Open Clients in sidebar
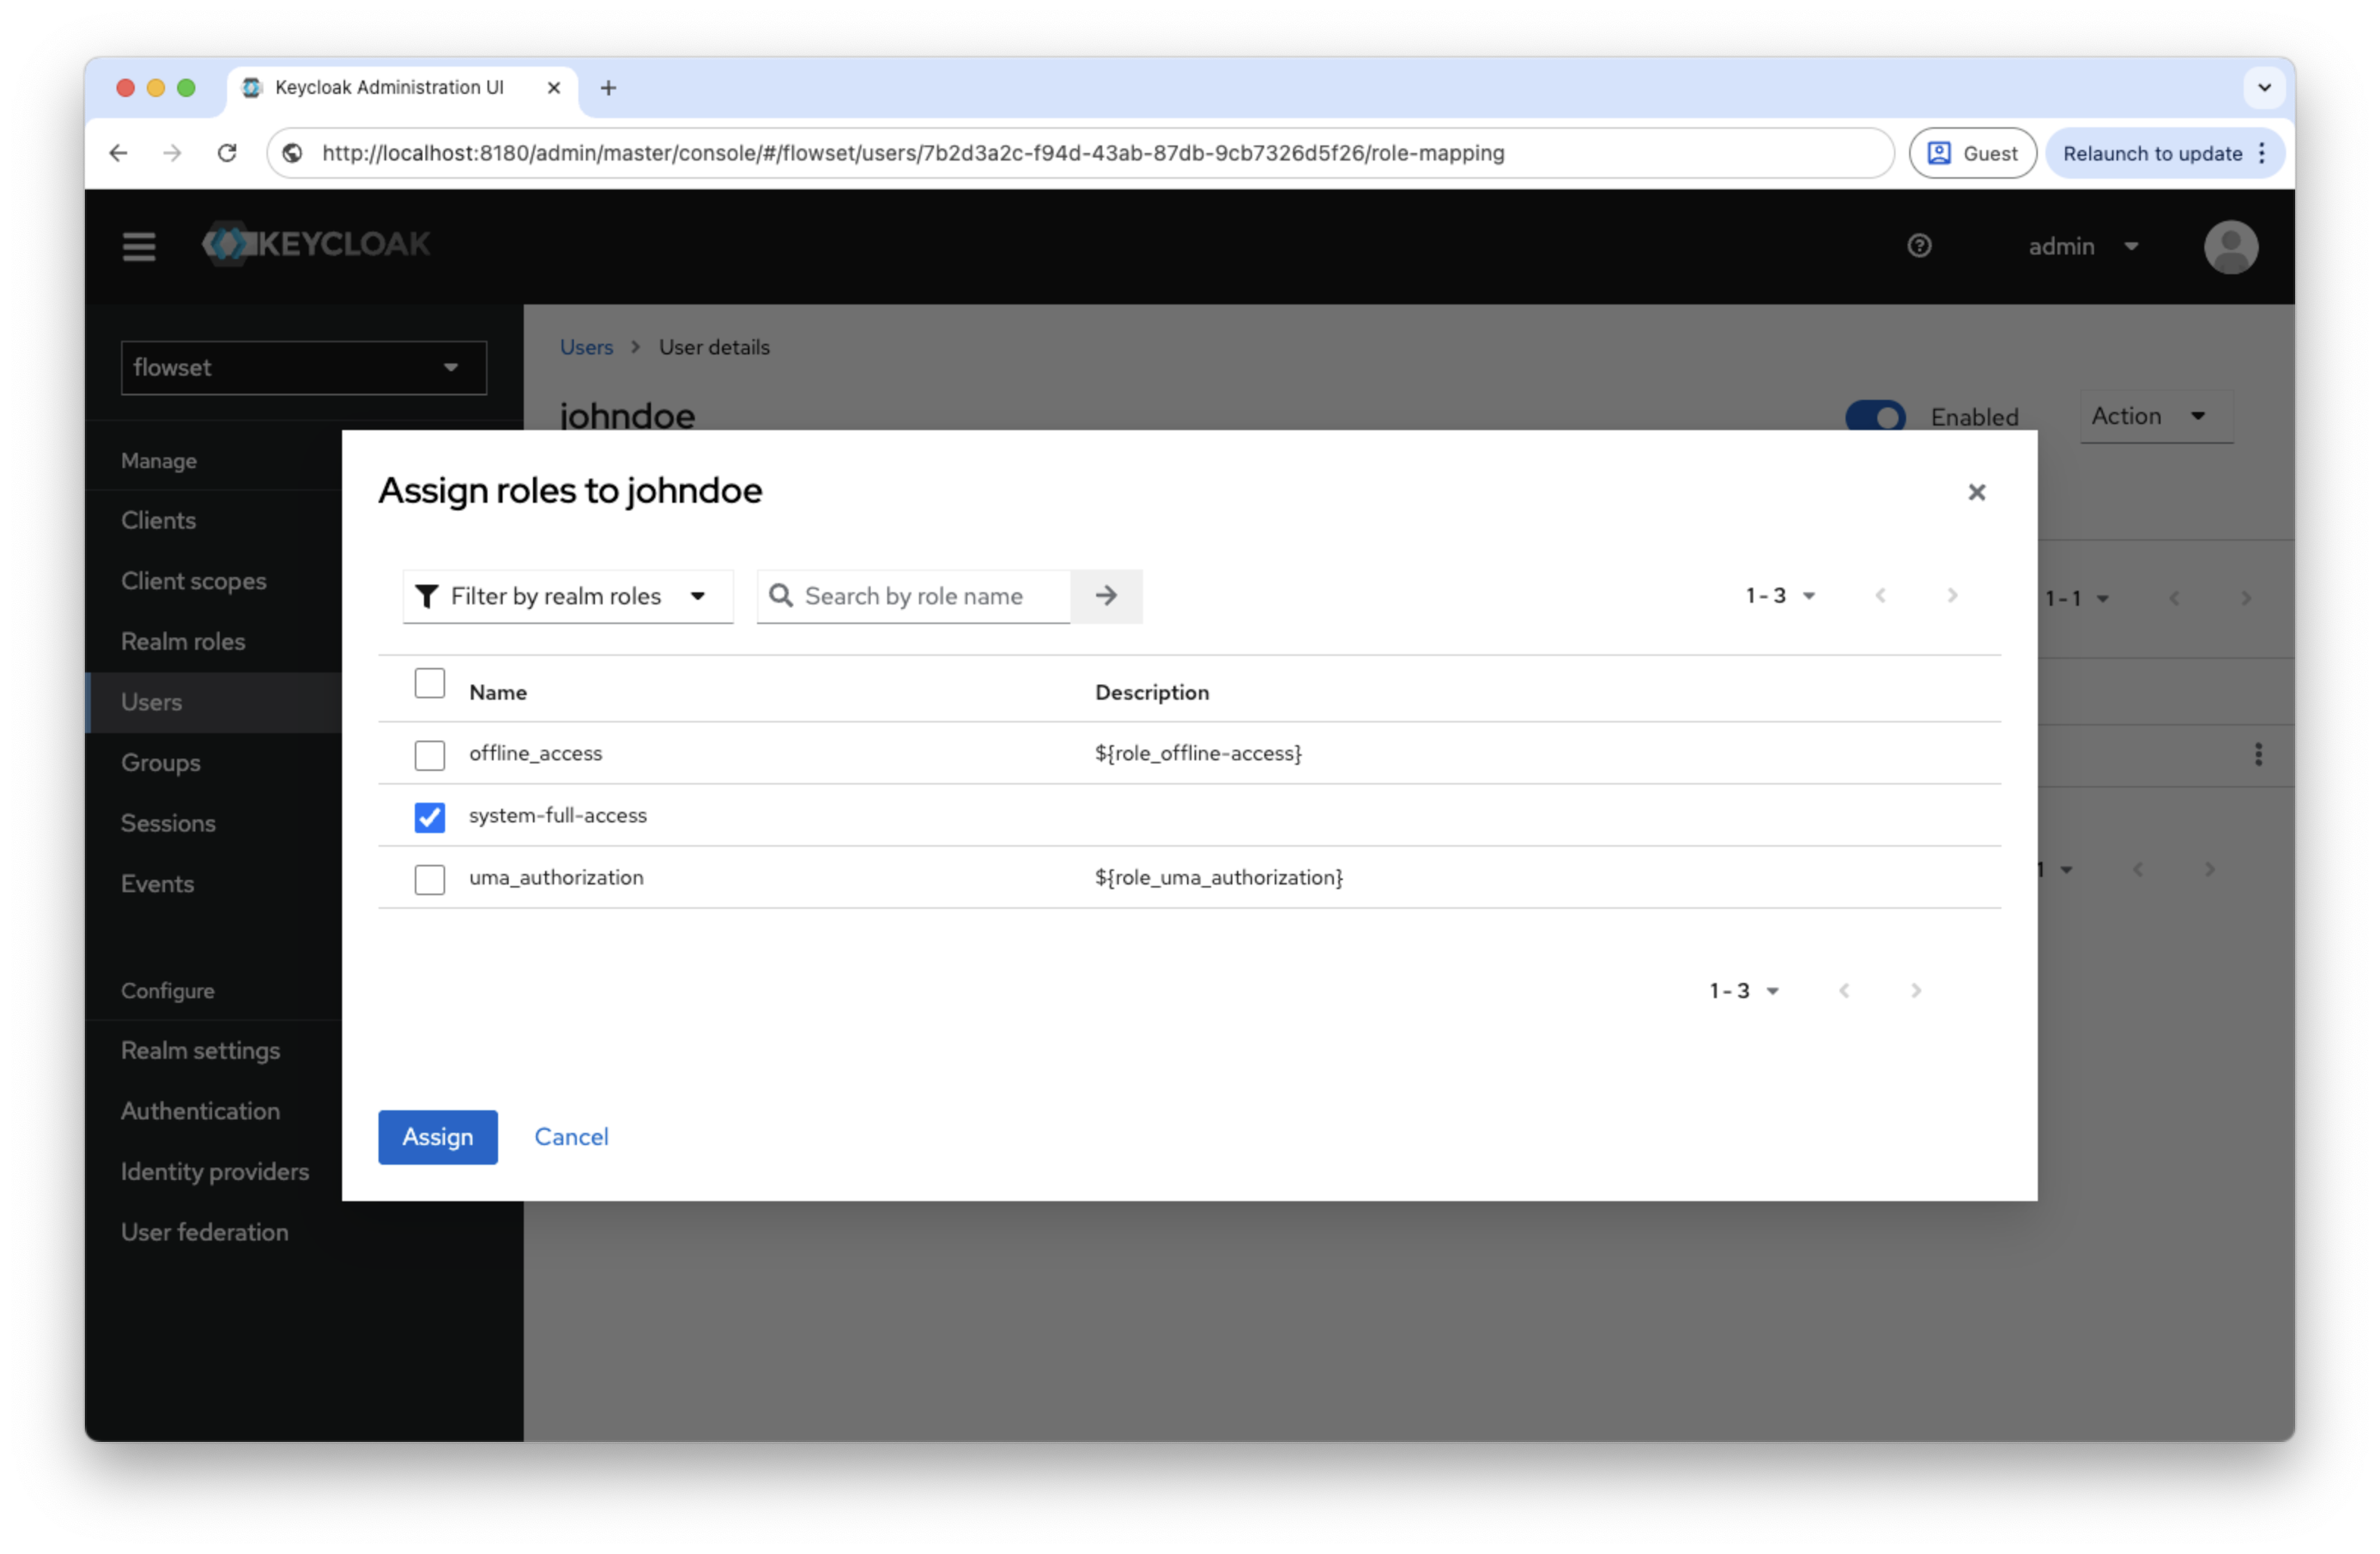 pos(158,520)
